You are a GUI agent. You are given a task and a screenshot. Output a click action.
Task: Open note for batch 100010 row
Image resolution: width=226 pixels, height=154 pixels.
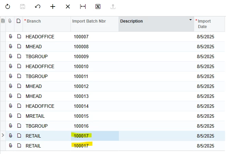point(19,66)
